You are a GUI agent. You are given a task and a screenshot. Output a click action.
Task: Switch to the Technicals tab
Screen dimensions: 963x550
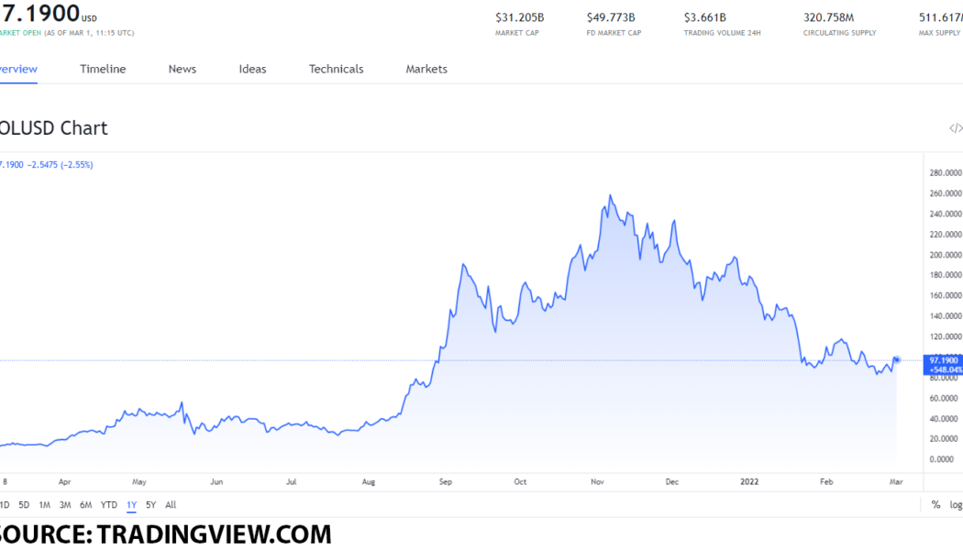coord(336,69)
